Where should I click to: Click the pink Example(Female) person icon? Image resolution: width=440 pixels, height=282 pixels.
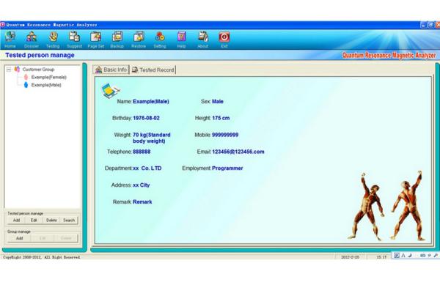[26, 77]
